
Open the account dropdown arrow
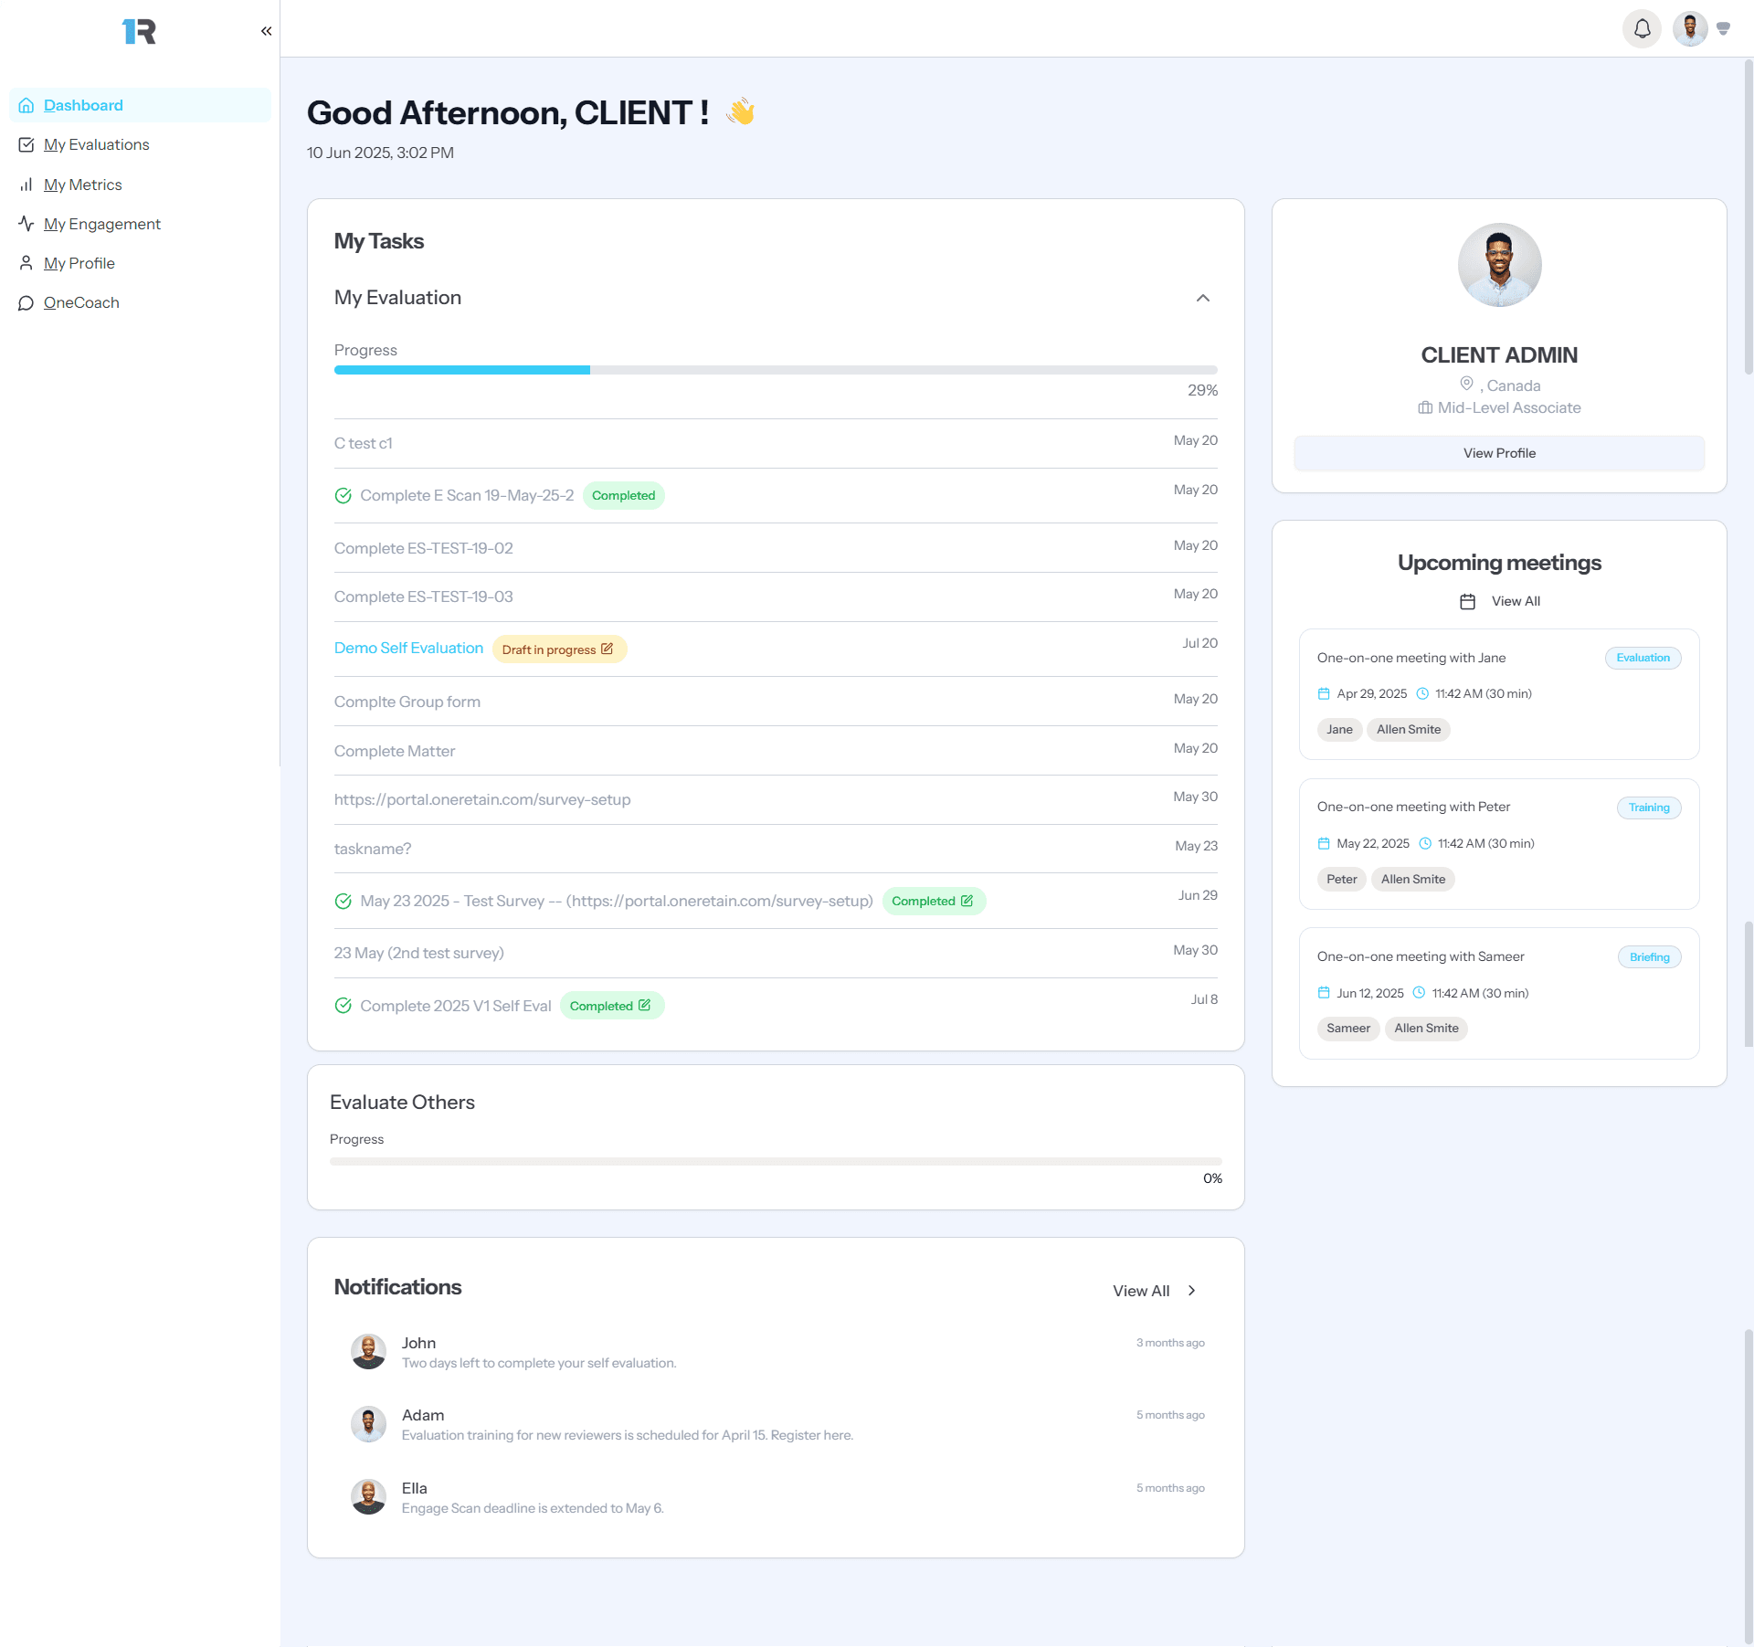1723,29
